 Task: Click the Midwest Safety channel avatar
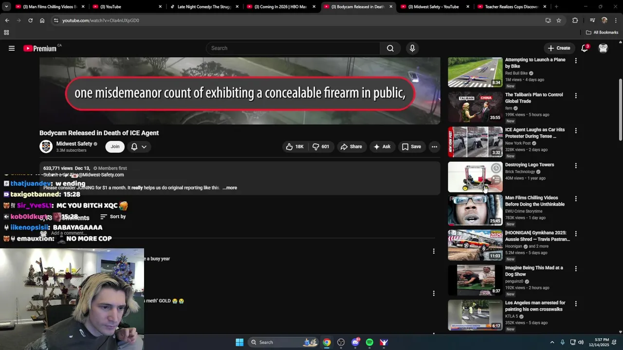[x=46, y=146]
